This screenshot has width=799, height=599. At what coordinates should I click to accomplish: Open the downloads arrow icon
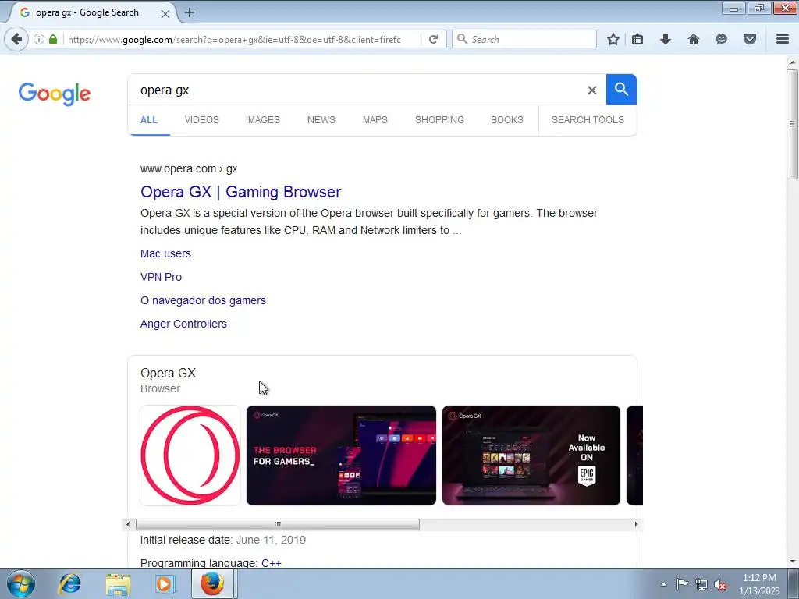pos(666,39)
